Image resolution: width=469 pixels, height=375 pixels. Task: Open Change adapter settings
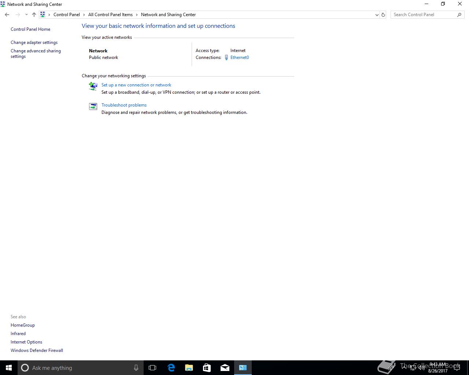pos(34,42)
